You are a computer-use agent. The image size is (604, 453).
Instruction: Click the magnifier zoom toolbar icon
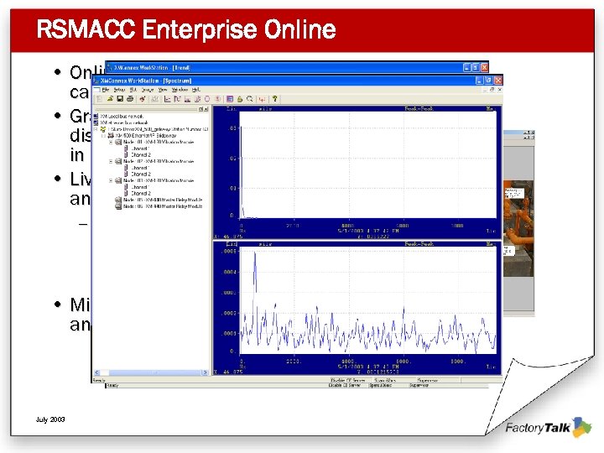(x=250, y=99)
